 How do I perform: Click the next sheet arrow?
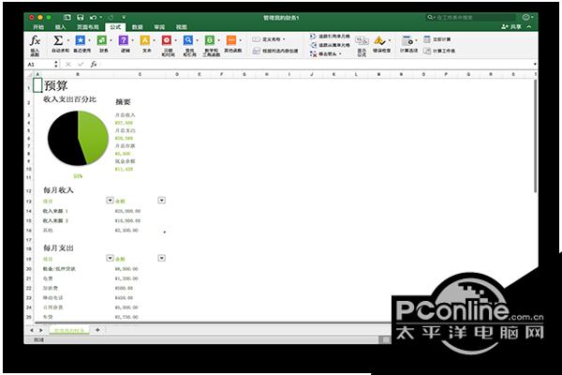click(41, 330)
